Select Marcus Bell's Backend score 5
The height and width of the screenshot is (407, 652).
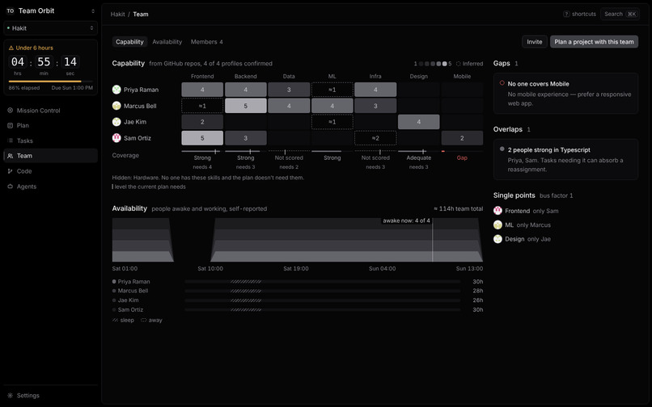point(245,106)
